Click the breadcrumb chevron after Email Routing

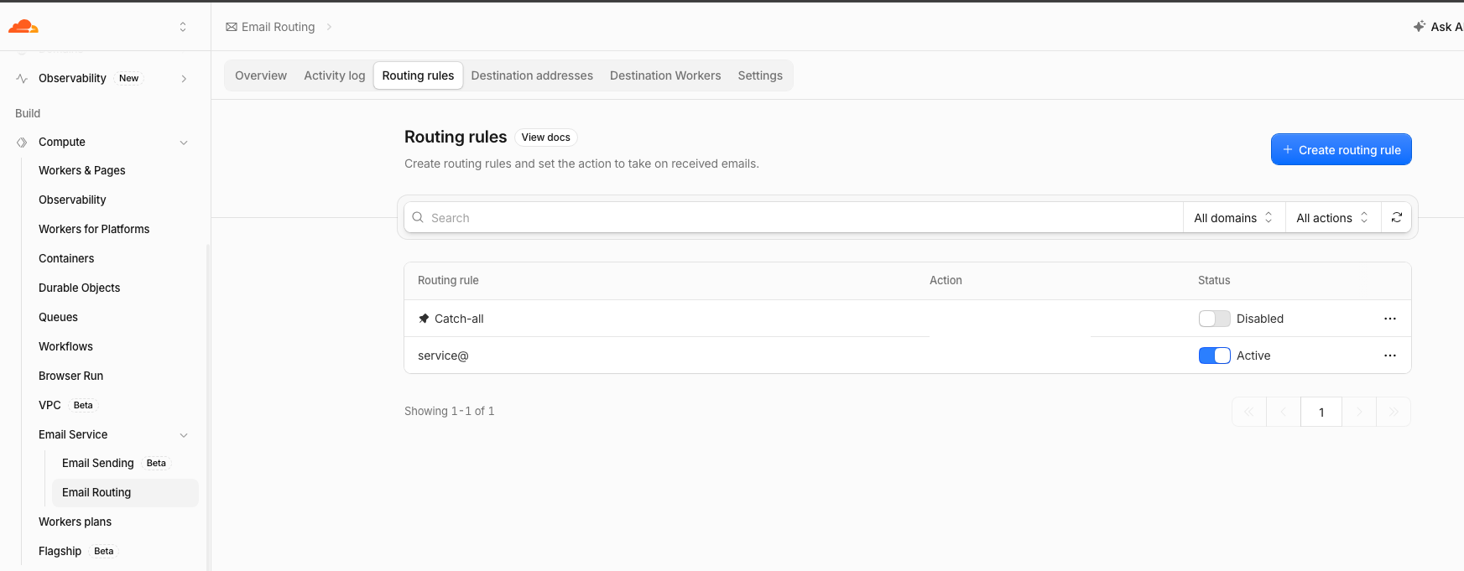(x=329, y=27)
